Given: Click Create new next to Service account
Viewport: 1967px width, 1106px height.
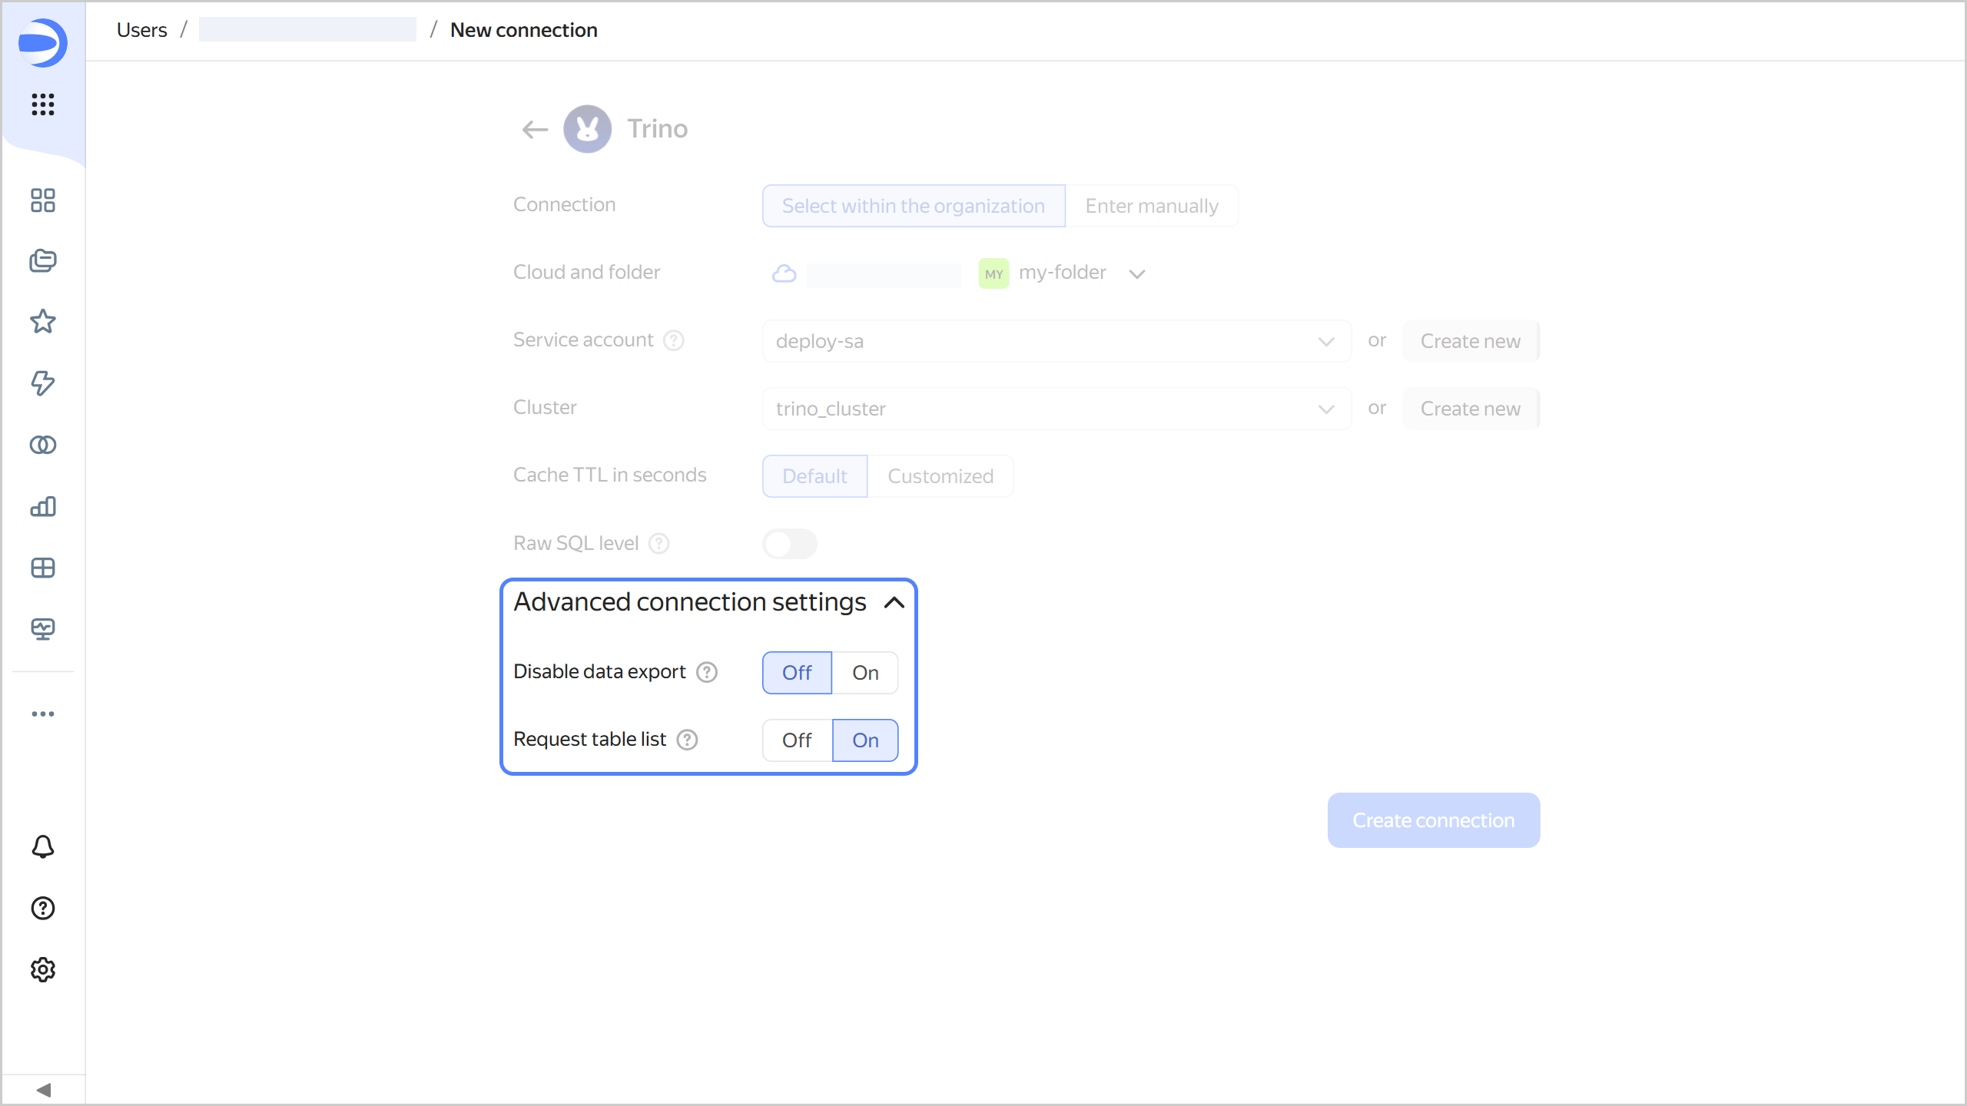Looking at the screenshot, I should click(x=1470, y=341).
